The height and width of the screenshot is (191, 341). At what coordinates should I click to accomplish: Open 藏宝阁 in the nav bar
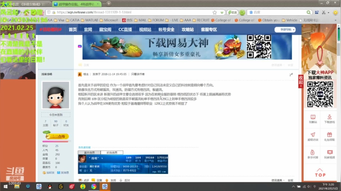[x=105, y=29]
